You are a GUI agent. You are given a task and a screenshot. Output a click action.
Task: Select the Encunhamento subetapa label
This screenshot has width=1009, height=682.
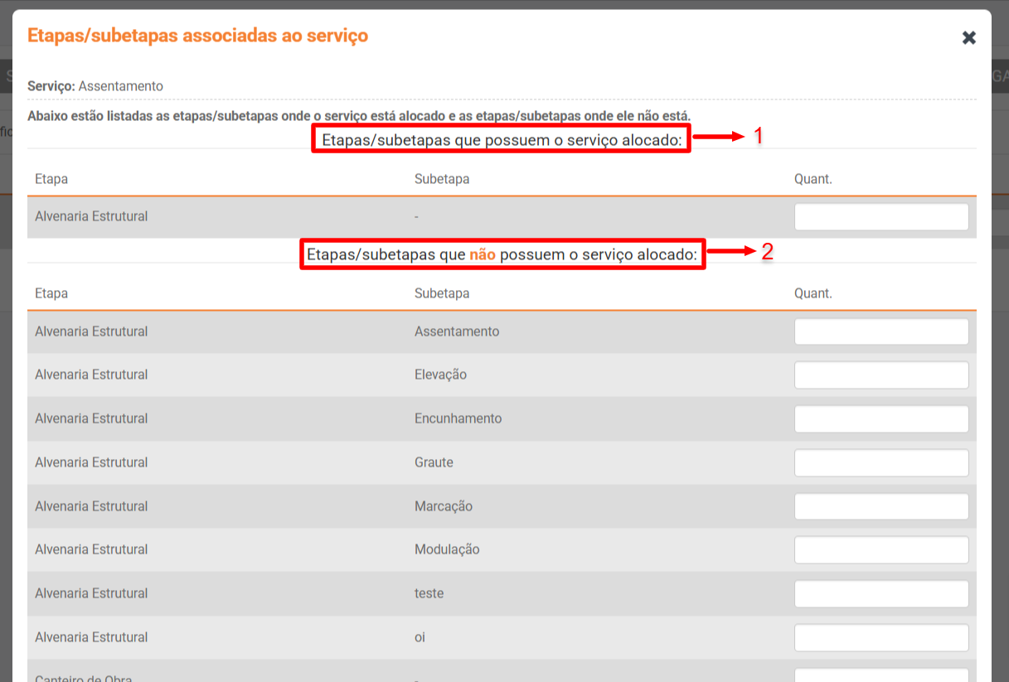click(458, 418)
